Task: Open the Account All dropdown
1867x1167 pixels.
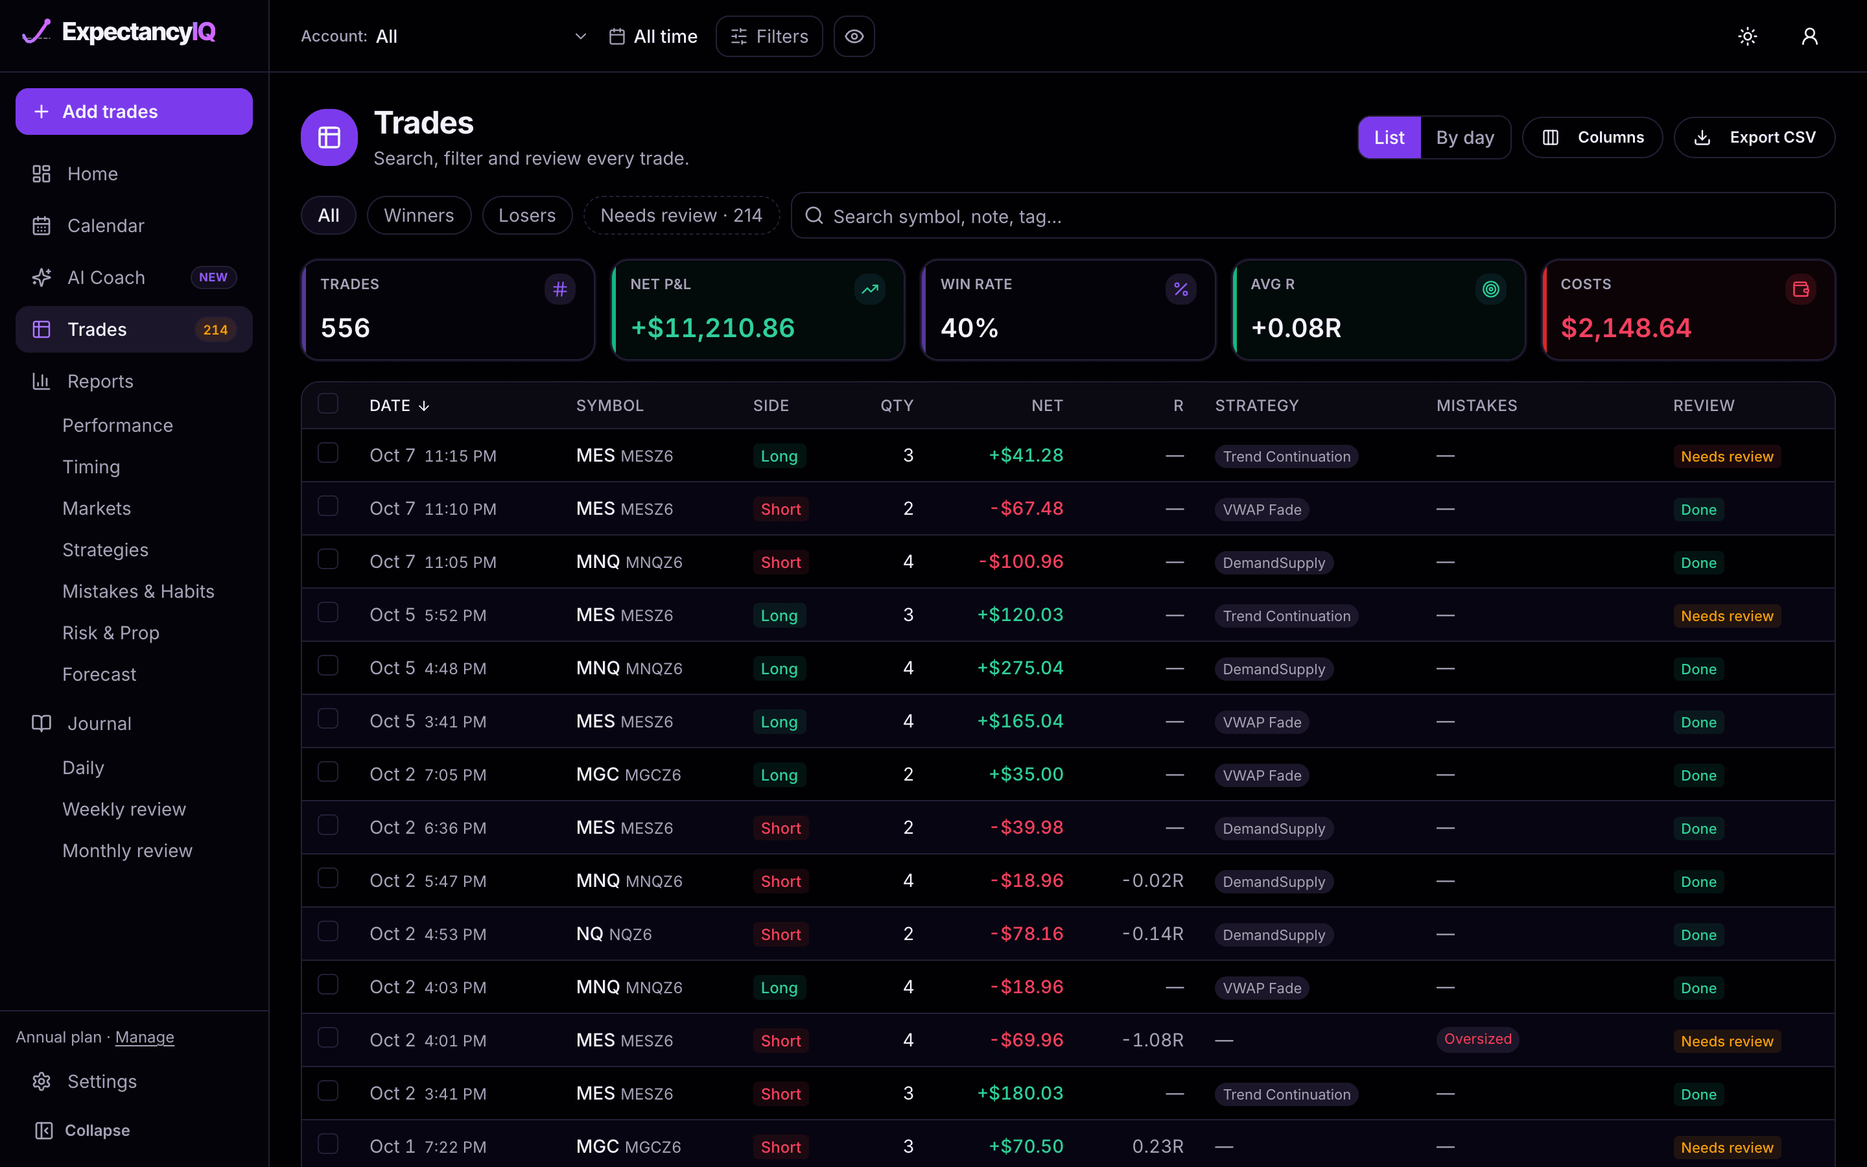Action: [x=444, y=36]
